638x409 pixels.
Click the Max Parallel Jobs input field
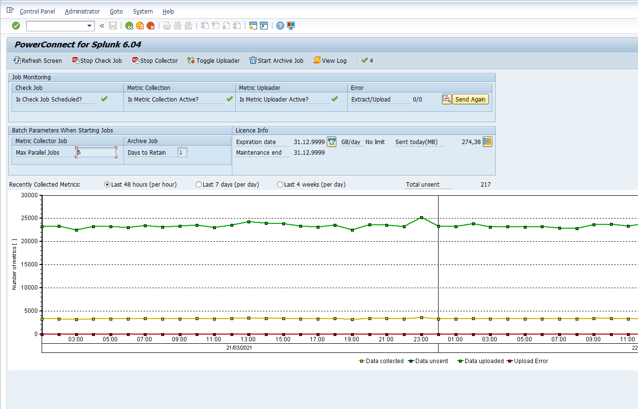tap(96, 152)
